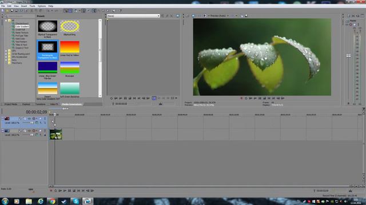Mute track 1 video
This screenshot has width=366, height=205.
click(40, 118)
